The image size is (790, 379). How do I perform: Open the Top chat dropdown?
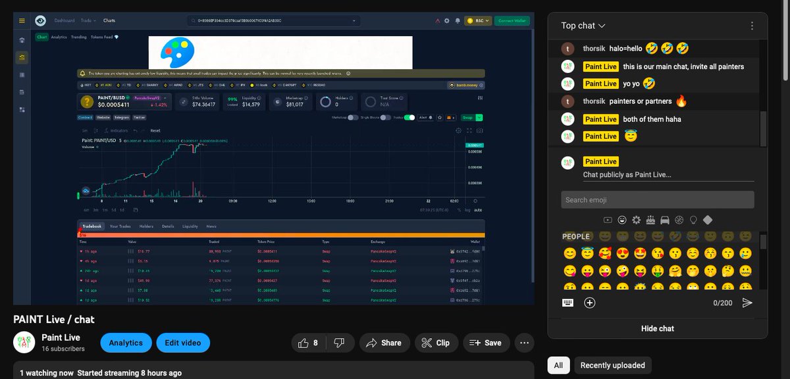583,26
